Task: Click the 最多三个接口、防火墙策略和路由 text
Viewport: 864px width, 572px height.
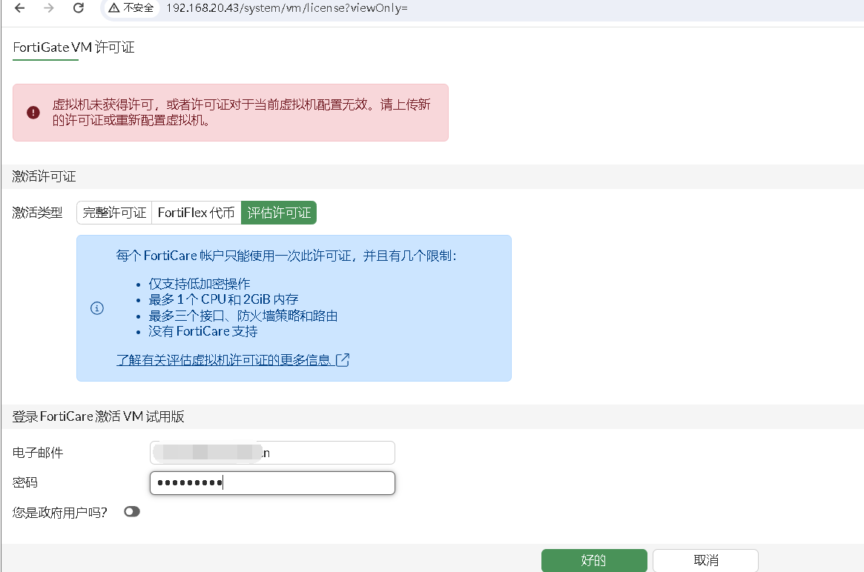Action: 243,316
